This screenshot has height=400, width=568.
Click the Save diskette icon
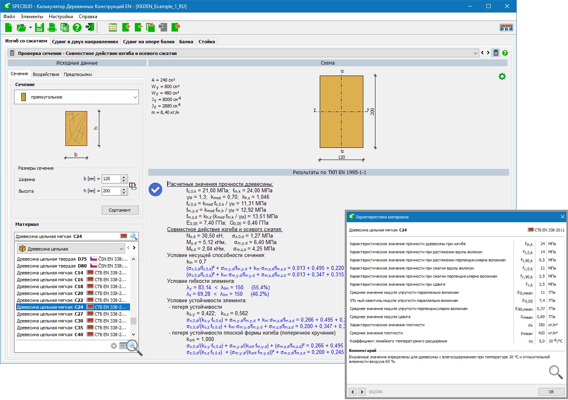[x=39, y=27]
